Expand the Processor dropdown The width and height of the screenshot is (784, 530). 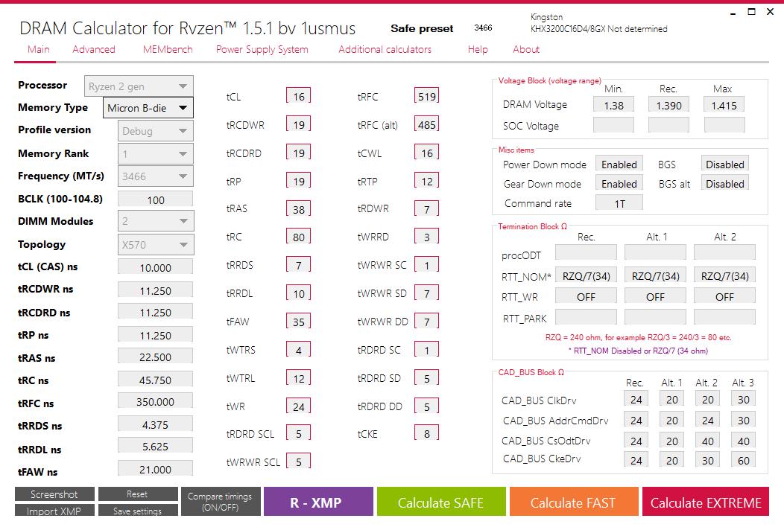click(x=139, y=86)
